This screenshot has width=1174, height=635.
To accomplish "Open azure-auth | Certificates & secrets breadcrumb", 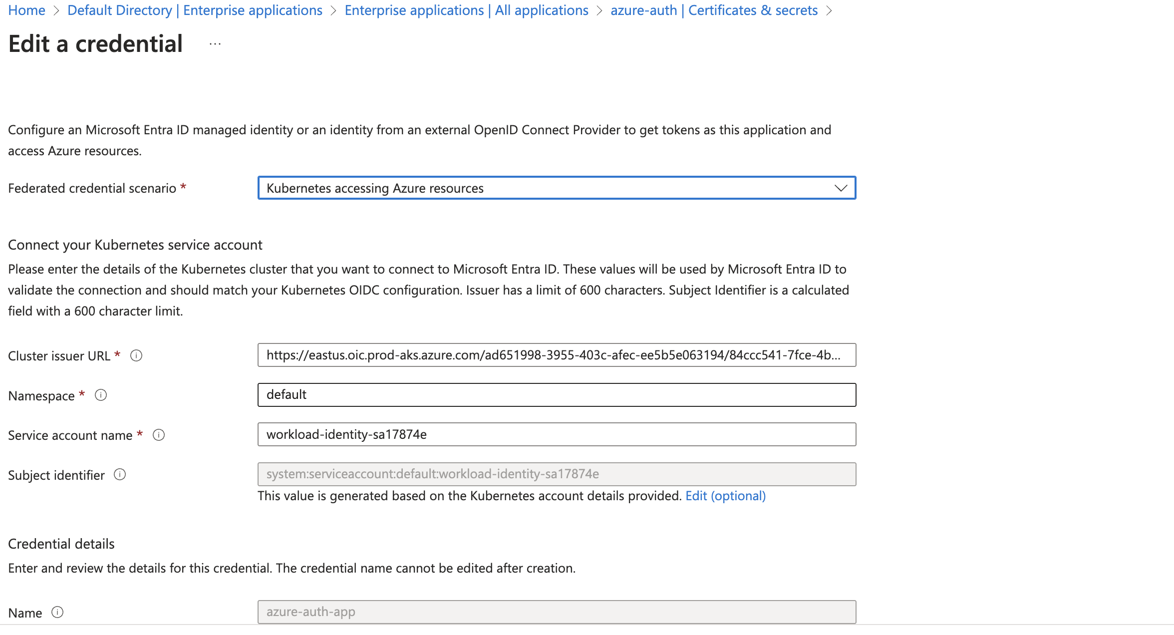I will point(714,10).
